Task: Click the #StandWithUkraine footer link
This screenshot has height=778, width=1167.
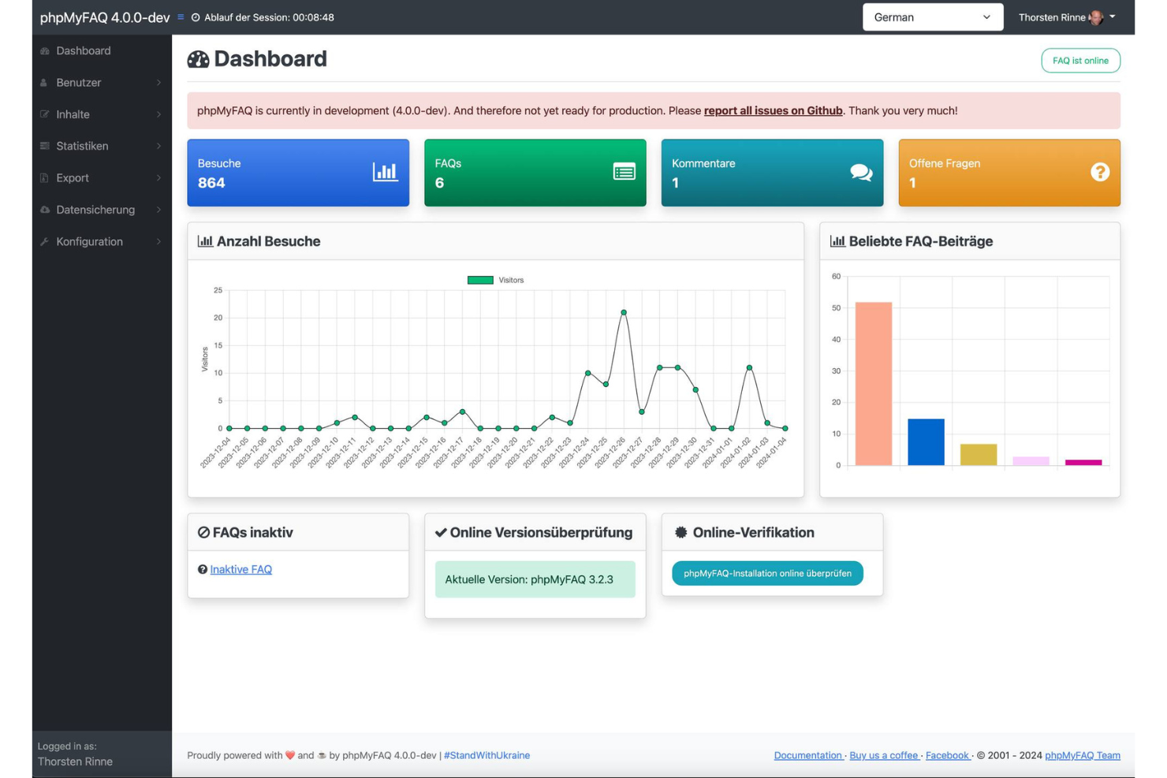Action: pos(487,755)
